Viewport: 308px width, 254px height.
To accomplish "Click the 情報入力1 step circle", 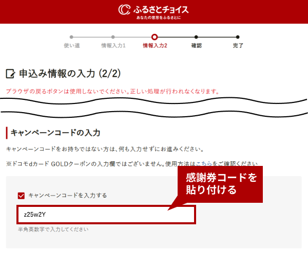I will (113, 37).
